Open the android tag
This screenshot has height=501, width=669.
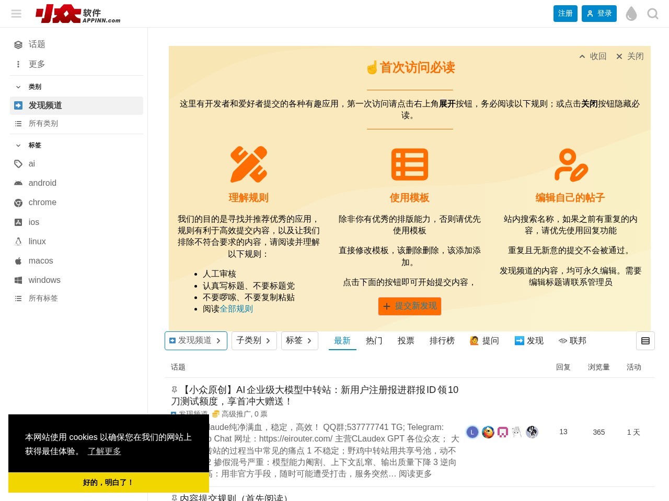(76, 183)
